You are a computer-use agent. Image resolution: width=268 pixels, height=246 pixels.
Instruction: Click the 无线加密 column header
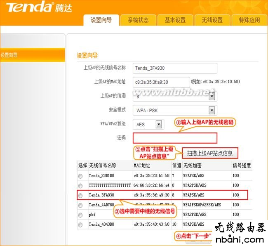192,166
